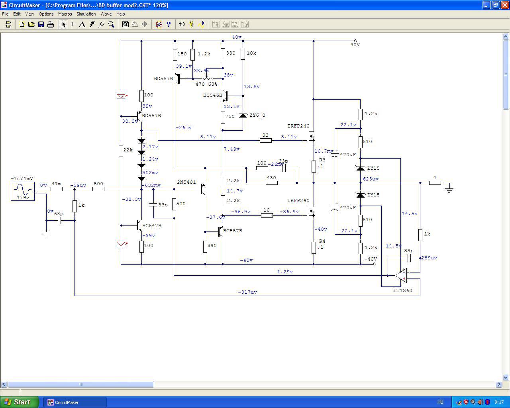Select the R4 resistor

point(314,248)
